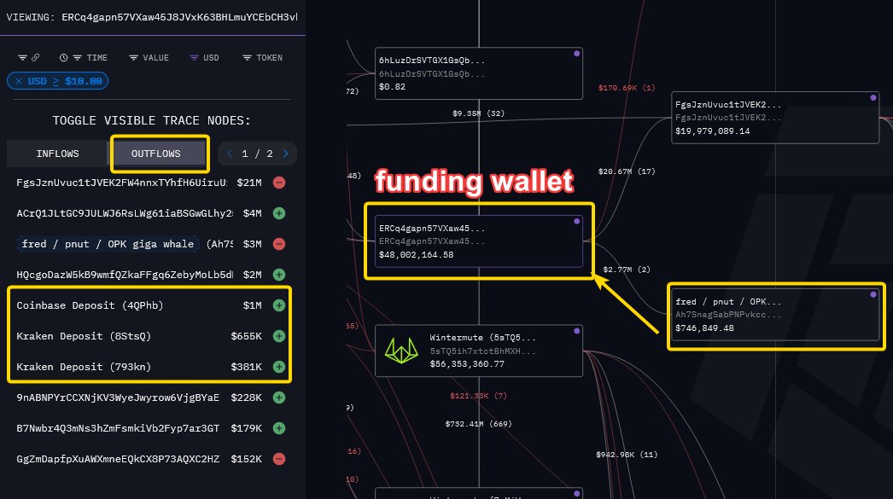The width and height of the screenshot is (893, 499).
Task: Show the Kraken Deposit (793kn) node
Action: [x=279, y=367]
